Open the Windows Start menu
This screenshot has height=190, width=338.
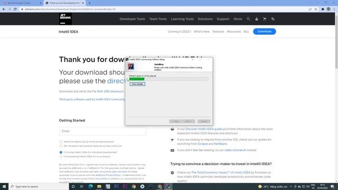[4, 186]
